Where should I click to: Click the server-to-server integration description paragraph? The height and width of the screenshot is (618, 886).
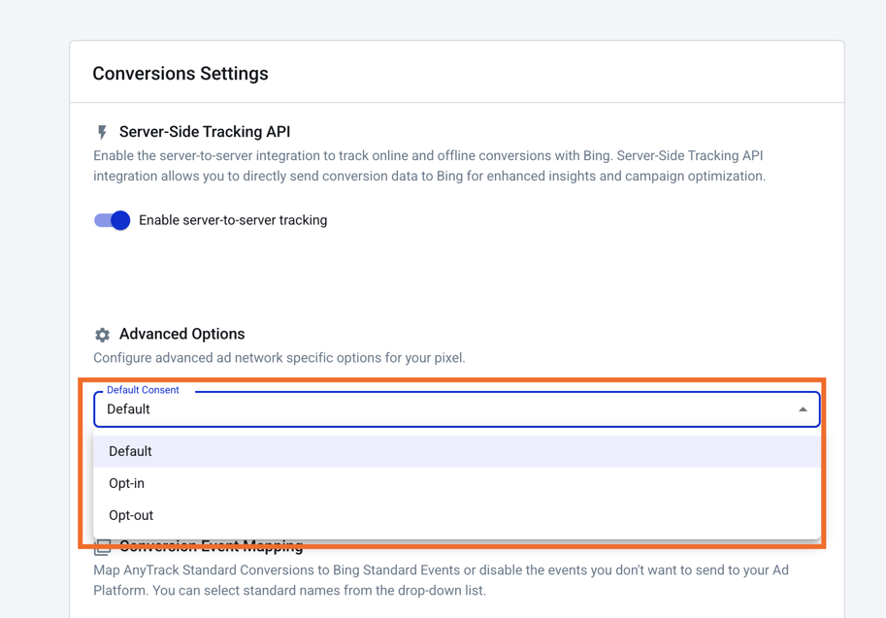pyautogui.click(x=430, y=166)
